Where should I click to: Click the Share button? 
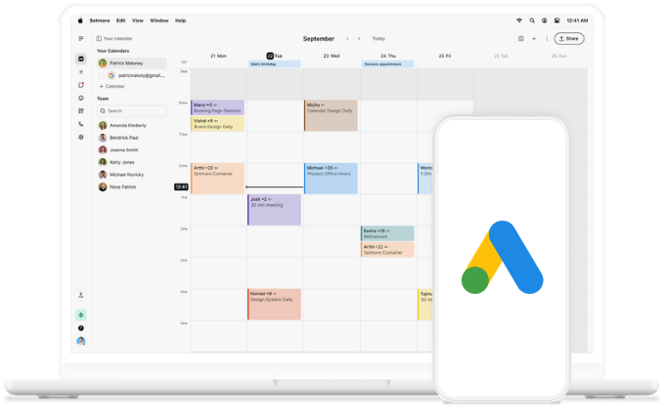[x=569, y=38]
